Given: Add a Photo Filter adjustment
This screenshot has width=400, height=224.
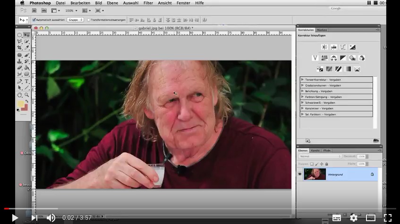Looking at the screenshot, I should coord(352,58).
